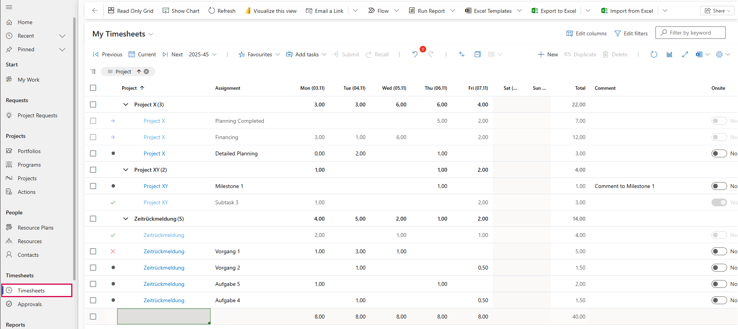Select all rows with header checkbox

click(x=93, y=88)
